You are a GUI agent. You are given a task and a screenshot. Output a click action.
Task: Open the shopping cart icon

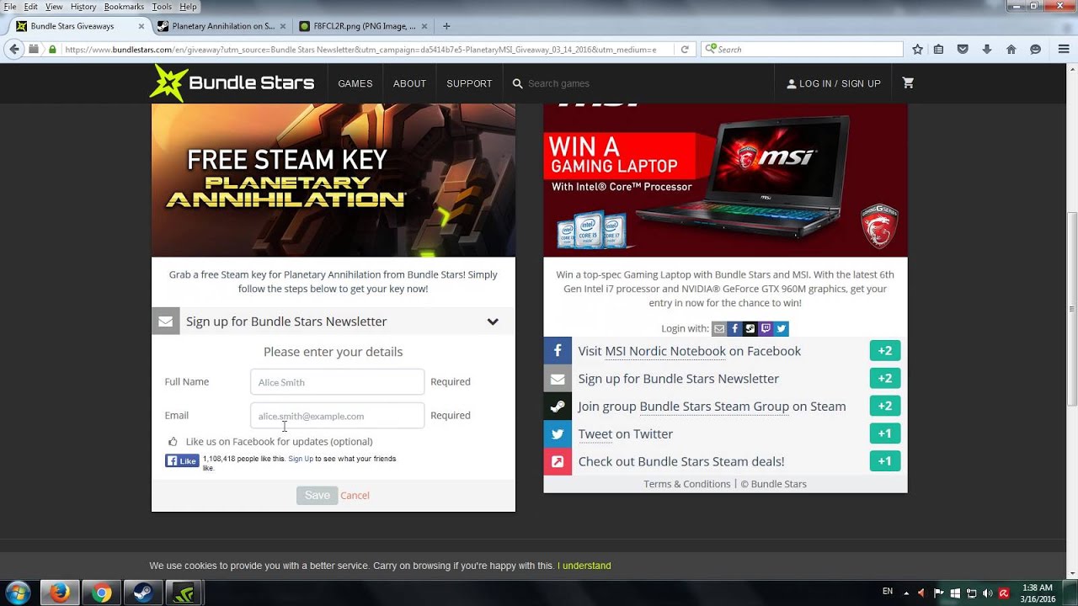[908, 82]
